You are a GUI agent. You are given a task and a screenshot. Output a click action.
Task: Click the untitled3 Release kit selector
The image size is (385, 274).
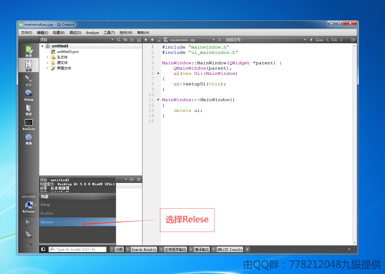point(29,204)
